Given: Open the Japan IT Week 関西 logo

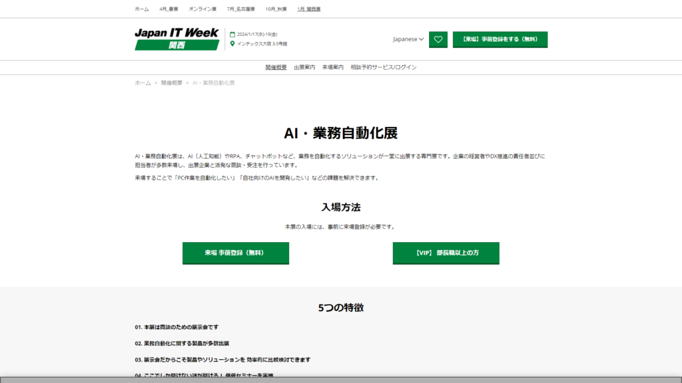Looking at the screenshot, I should click(177, 39).
